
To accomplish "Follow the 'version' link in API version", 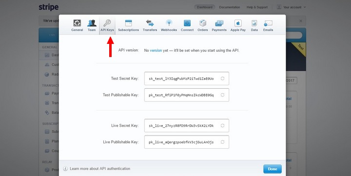I will 156,50.
